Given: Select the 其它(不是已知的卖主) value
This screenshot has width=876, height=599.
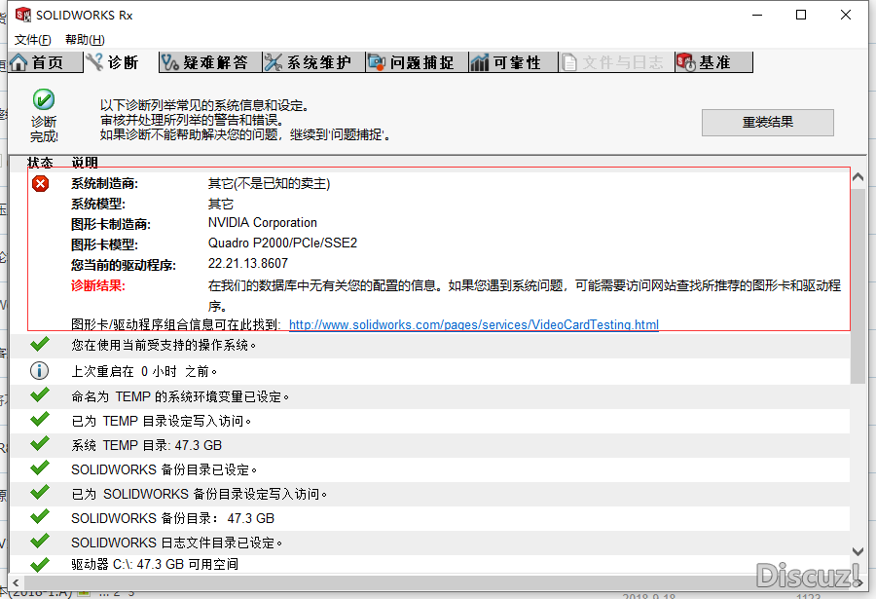Looking at the screenshot, I should (x=270, y=183).
